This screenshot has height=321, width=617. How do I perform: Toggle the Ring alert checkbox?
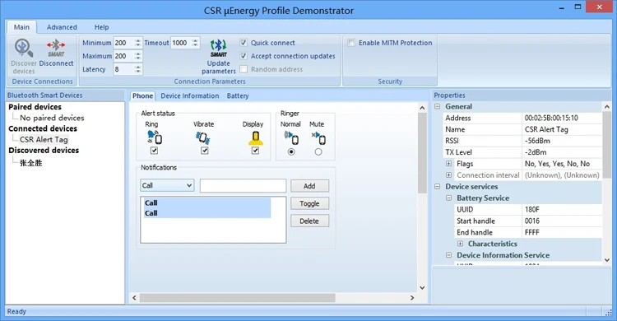(x=155, y=151)
